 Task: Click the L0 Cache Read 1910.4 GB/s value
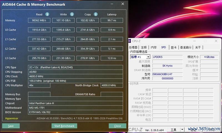pyautogui.click(x=39, y=30)
